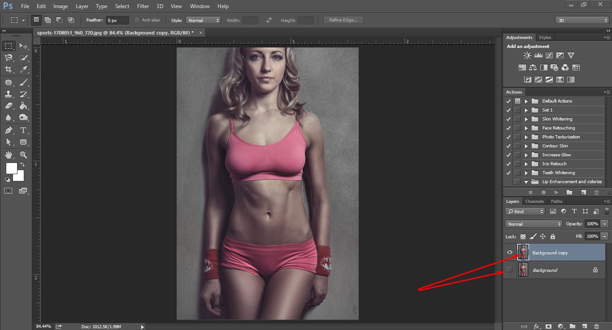Open the Layer menu
Viewport: 612px width, 330px height.
pos(82,6)
